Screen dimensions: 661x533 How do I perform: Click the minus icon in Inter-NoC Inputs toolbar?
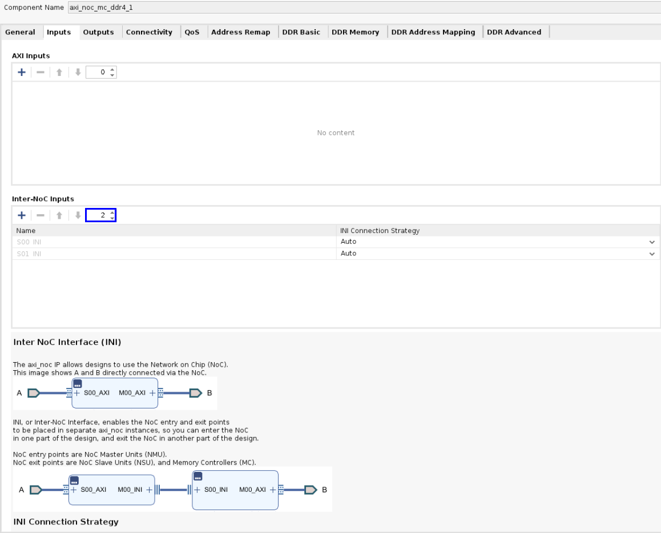[x=41, y=215]
